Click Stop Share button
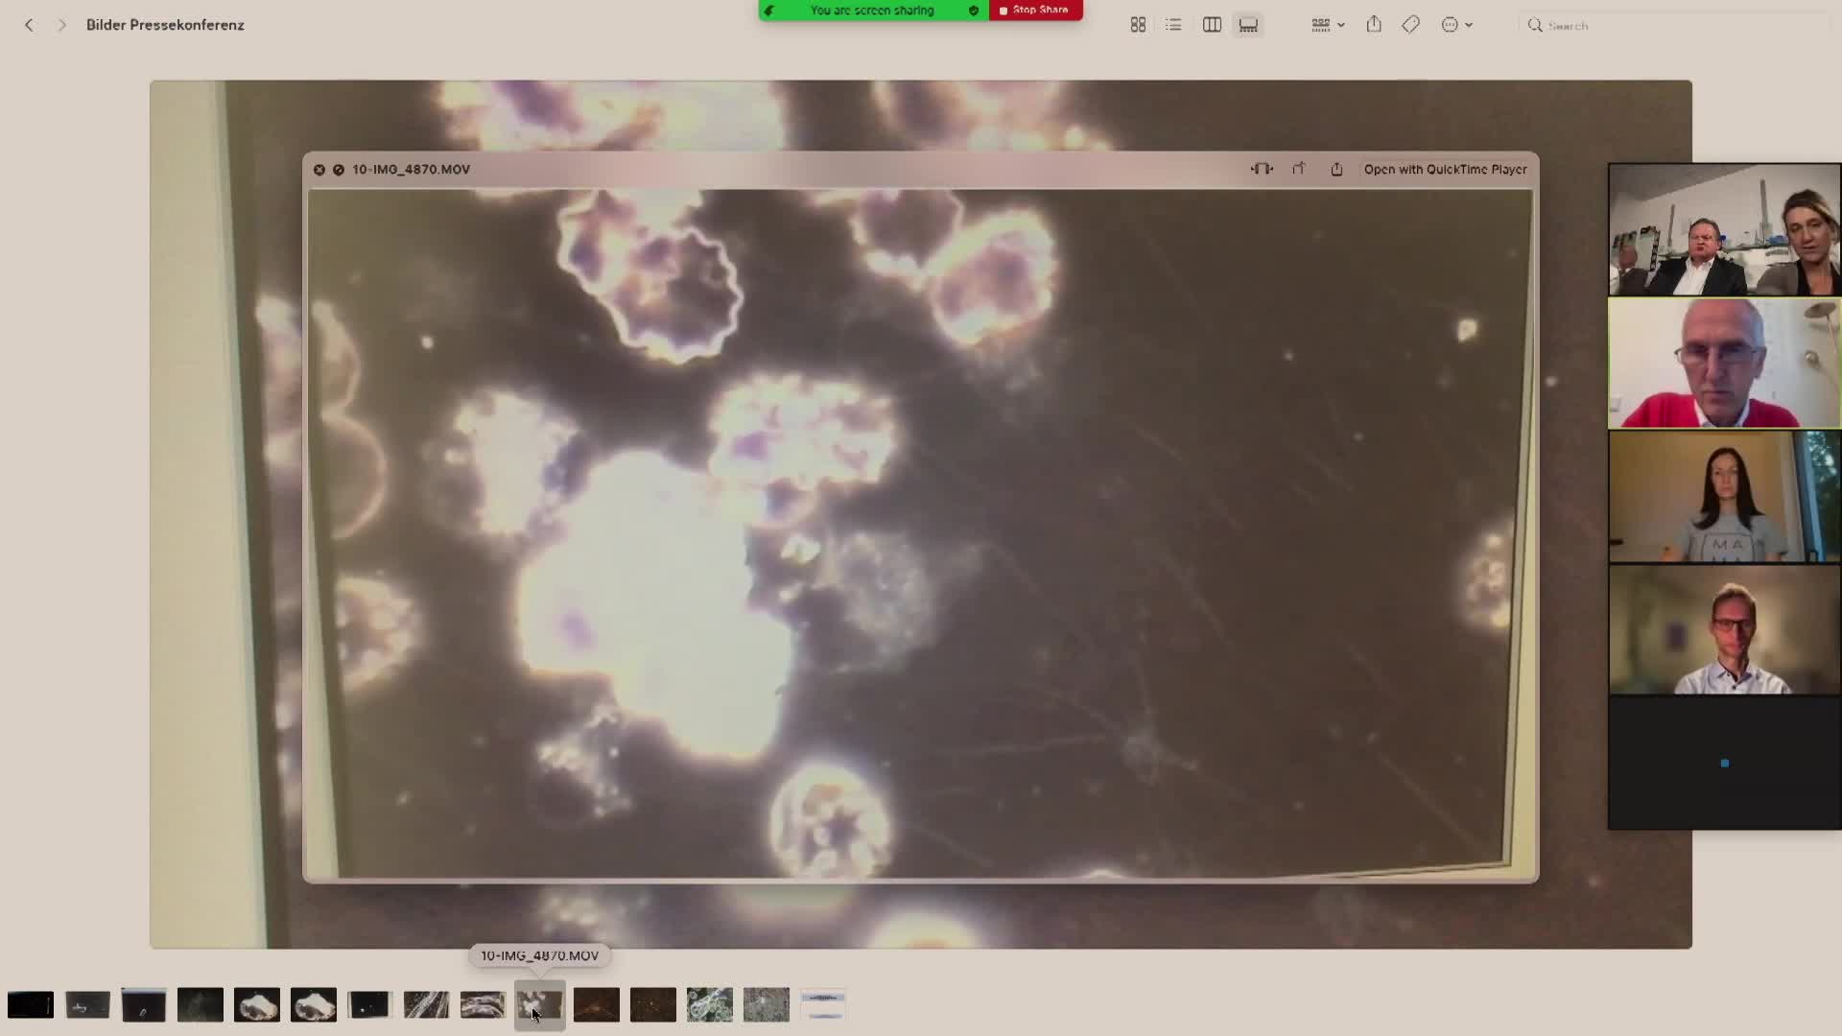Image resolution: width=1842 pixels, height=1036 pixels. [1034, 10]
